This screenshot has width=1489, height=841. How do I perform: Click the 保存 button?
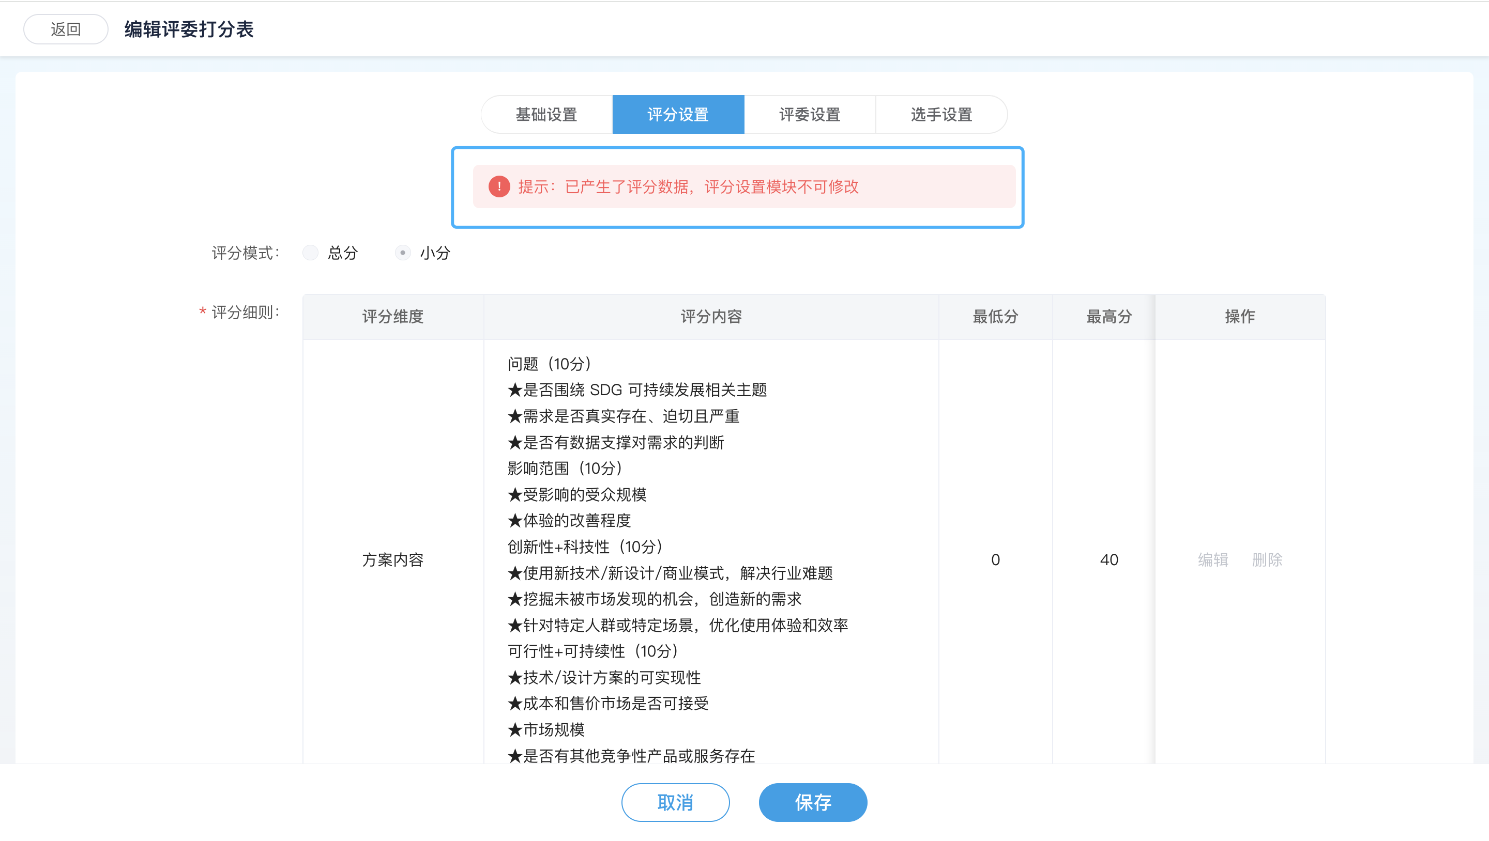pos(813,802)
